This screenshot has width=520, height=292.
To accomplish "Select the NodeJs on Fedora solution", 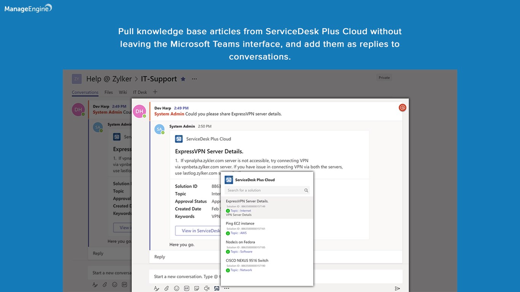I will click(x=267, y=247).
